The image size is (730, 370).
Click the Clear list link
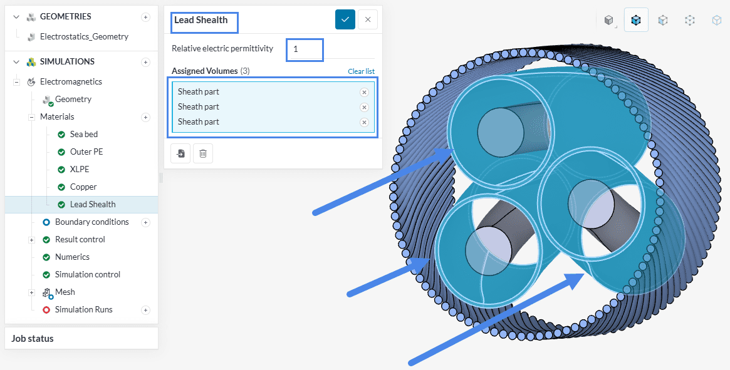[361, 71]
